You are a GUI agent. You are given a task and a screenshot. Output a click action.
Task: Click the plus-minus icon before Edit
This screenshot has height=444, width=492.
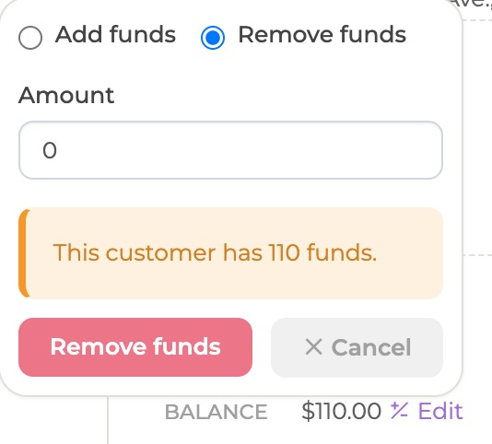(399, 411)
